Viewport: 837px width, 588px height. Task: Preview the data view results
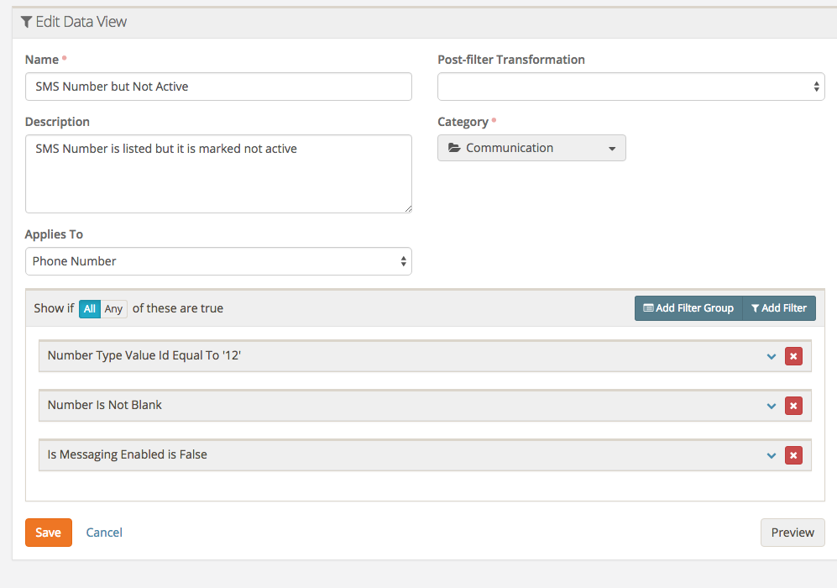click(793, 533)
